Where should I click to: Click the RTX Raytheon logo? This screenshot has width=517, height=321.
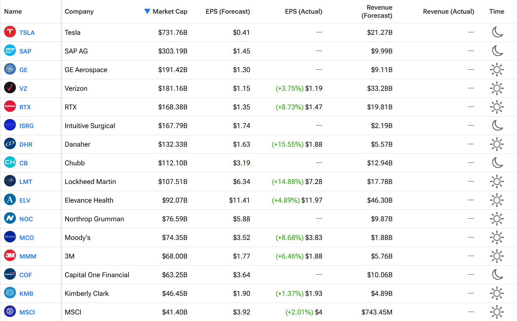(10, 106)
